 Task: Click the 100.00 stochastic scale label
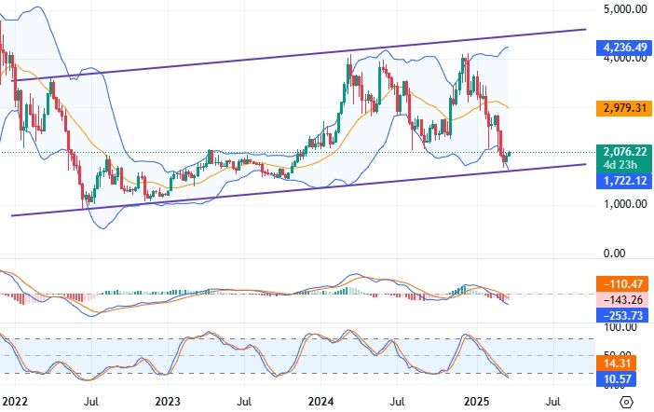(x=620, y=327)
